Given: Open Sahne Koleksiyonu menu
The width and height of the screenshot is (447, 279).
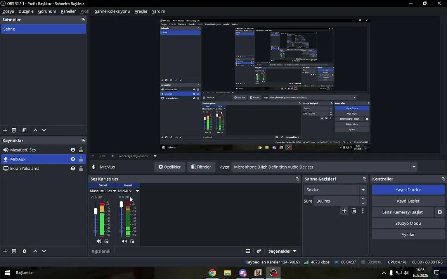Looking at the screenshot, I should (112, 11).
